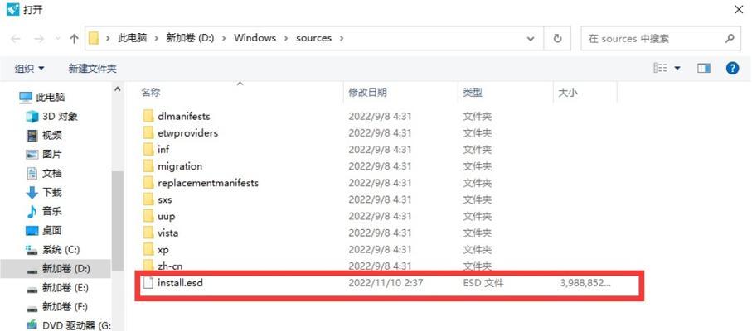The height and width of the screenshot is (331, 752).
Task: Click the 3D 对象 cube icon
Action: coord(32,116)
